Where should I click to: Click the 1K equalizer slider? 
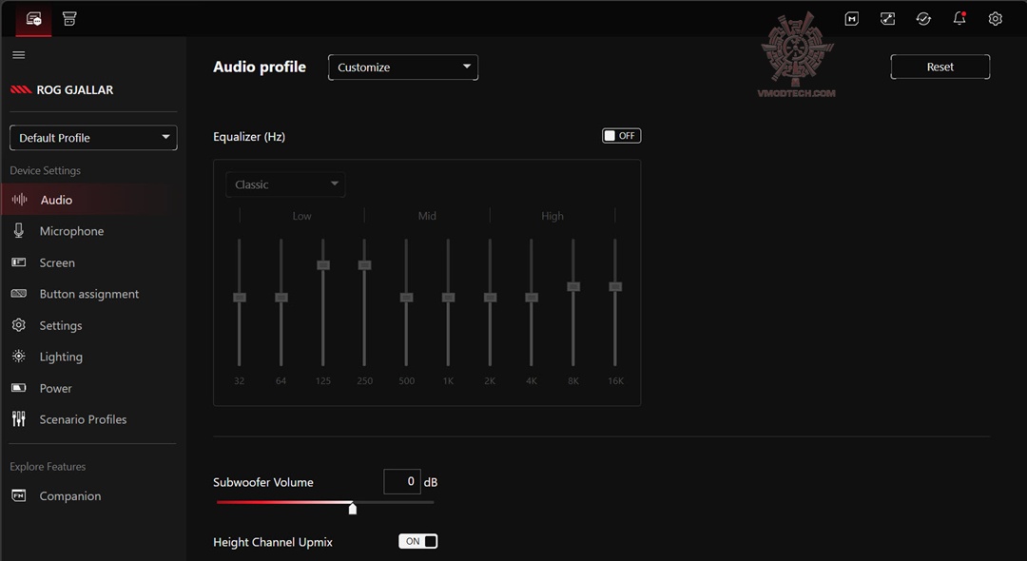(448, 298)
